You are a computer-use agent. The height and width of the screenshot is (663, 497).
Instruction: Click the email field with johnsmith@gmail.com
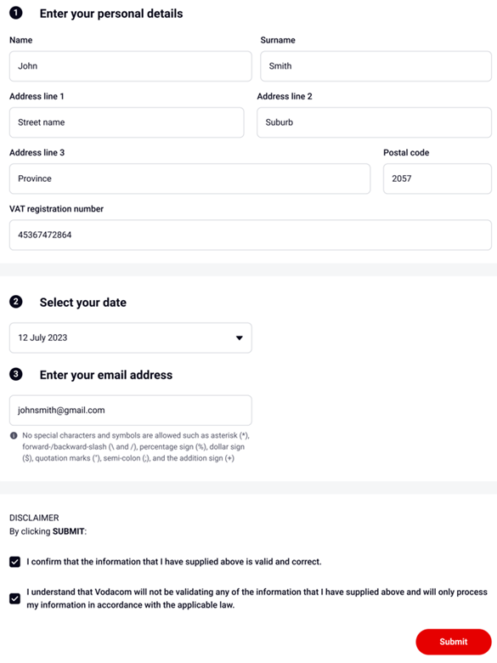click(131, 411)
